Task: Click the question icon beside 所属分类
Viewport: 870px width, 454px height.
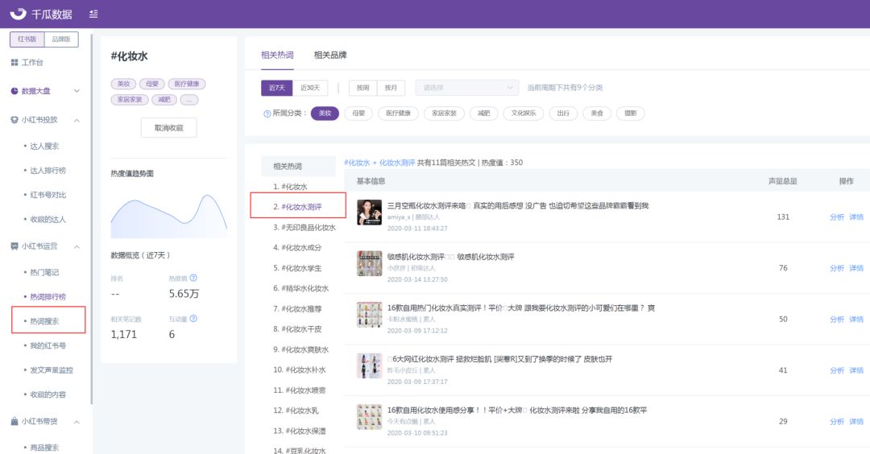Action: pyautogui.click(x=267, y=113)
